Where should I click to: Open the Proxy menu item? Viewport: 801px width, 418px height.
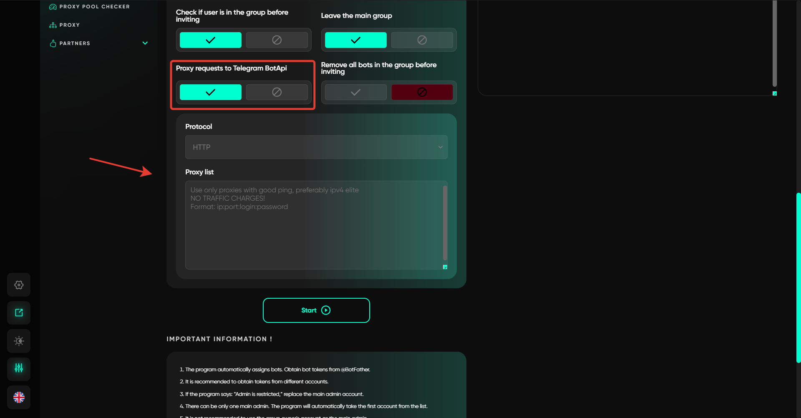coord(70,25)
